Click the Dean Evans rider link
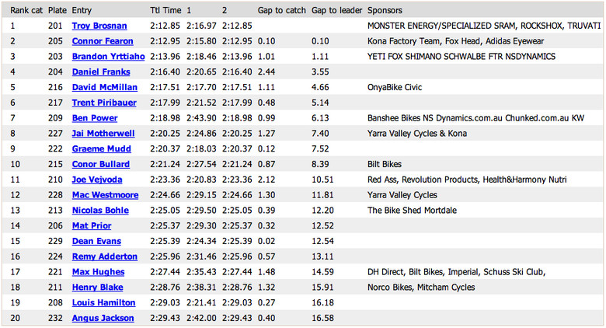The width and height of the screenshot is (606, 328). tap(96, 242)
